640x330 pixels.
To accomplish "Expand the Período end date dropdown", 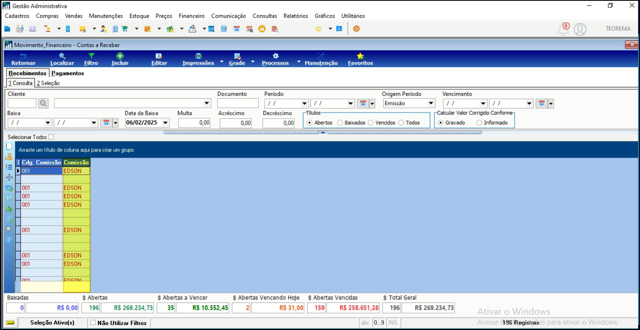I will pyautogui.click(x=351, y=103).
